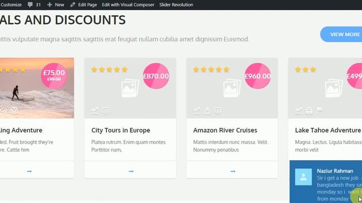The width and height of the screenshot is (362, 203).
Task: Open Edit with Visual Composer
Action: [x=128, y=5]
